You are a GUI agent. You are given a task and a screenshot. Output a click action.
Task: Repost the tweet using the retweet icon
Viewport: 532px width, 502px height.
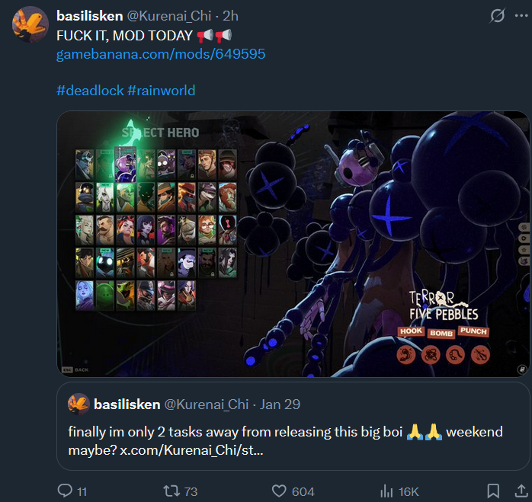coord(172,491)
